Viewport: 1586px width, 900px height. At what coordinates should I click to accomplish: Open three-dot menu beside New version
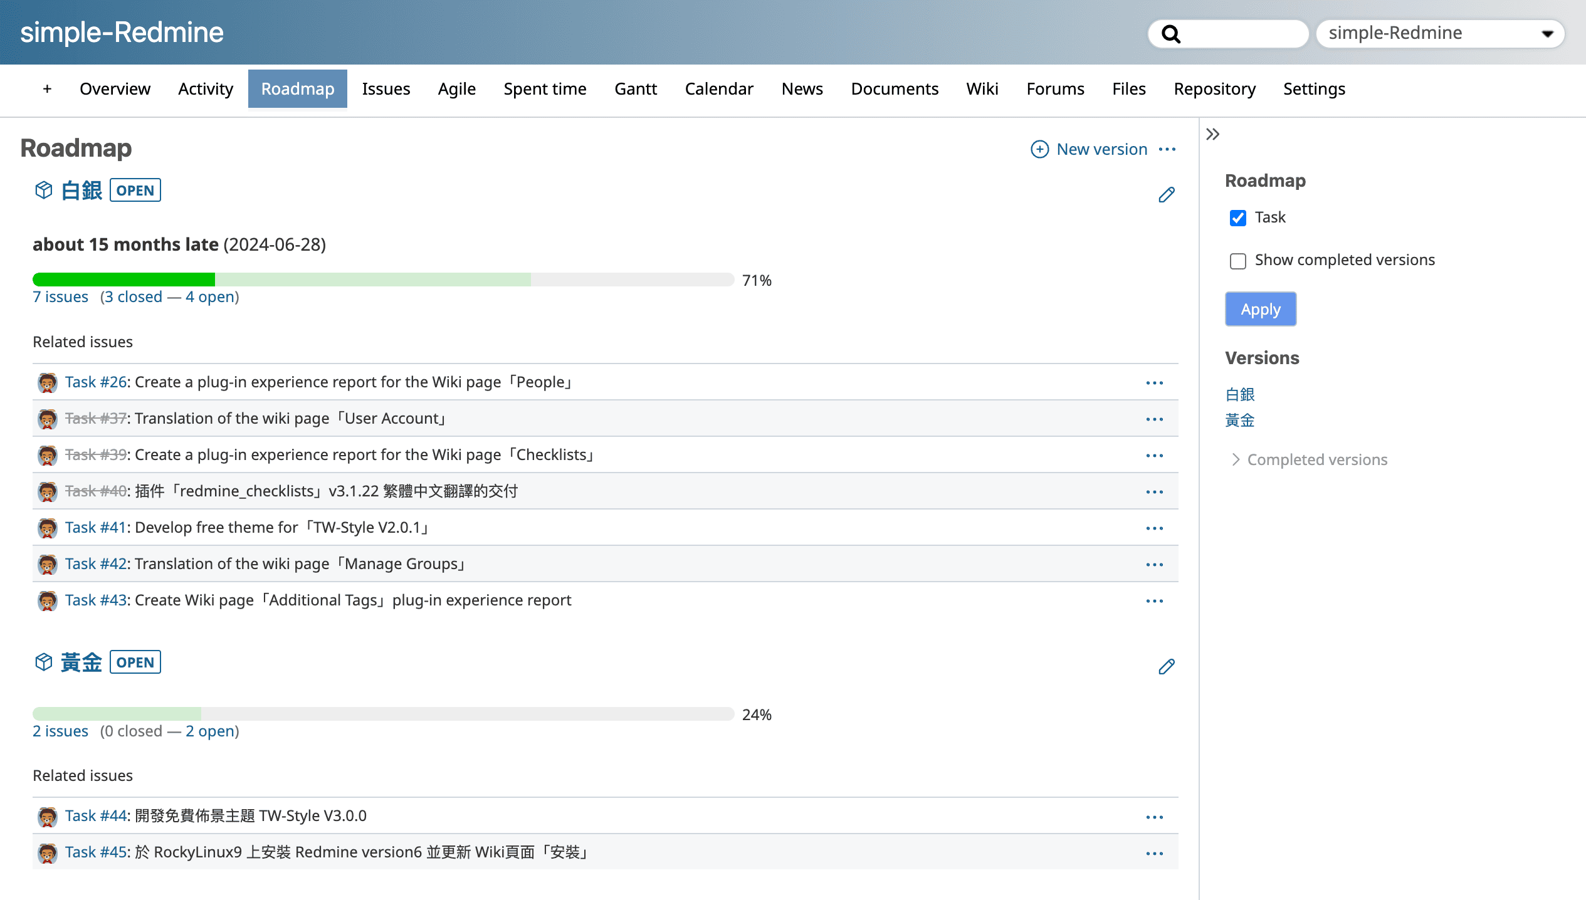tap(1167, 149)
